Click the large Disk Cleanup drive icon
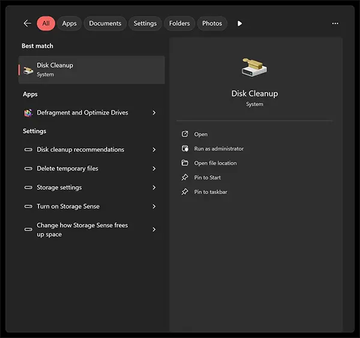The image size is (360, 338). click(254, 67)
